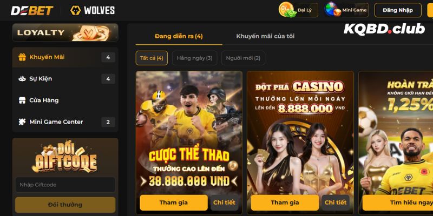The height and width of the screenshot is (216, 433).
Task: Select the Sự Kiện sidebar icon
Action: [22, 79]
